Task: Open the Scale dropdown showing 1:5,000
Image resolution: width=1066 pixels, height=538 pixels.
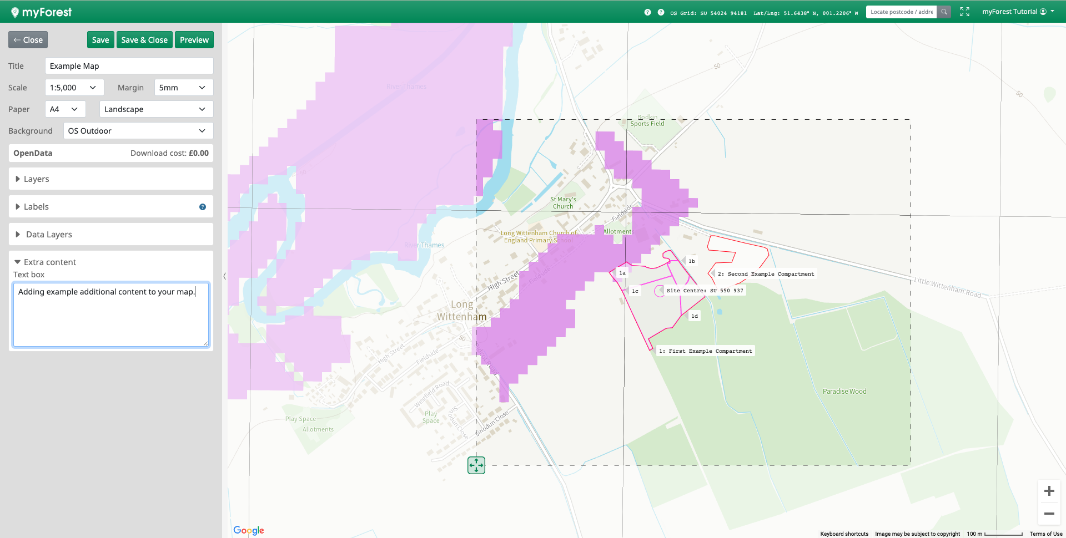Action: [74, 88]
